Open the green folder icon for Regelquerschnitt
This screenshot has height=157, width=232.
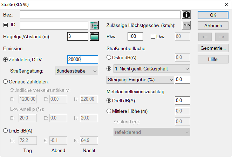(94, 36)
